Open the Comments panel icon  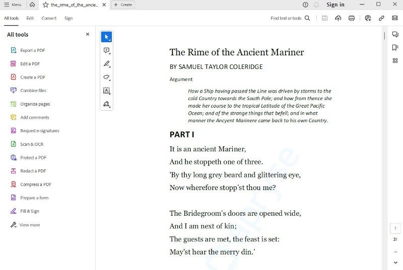(395, 34)
